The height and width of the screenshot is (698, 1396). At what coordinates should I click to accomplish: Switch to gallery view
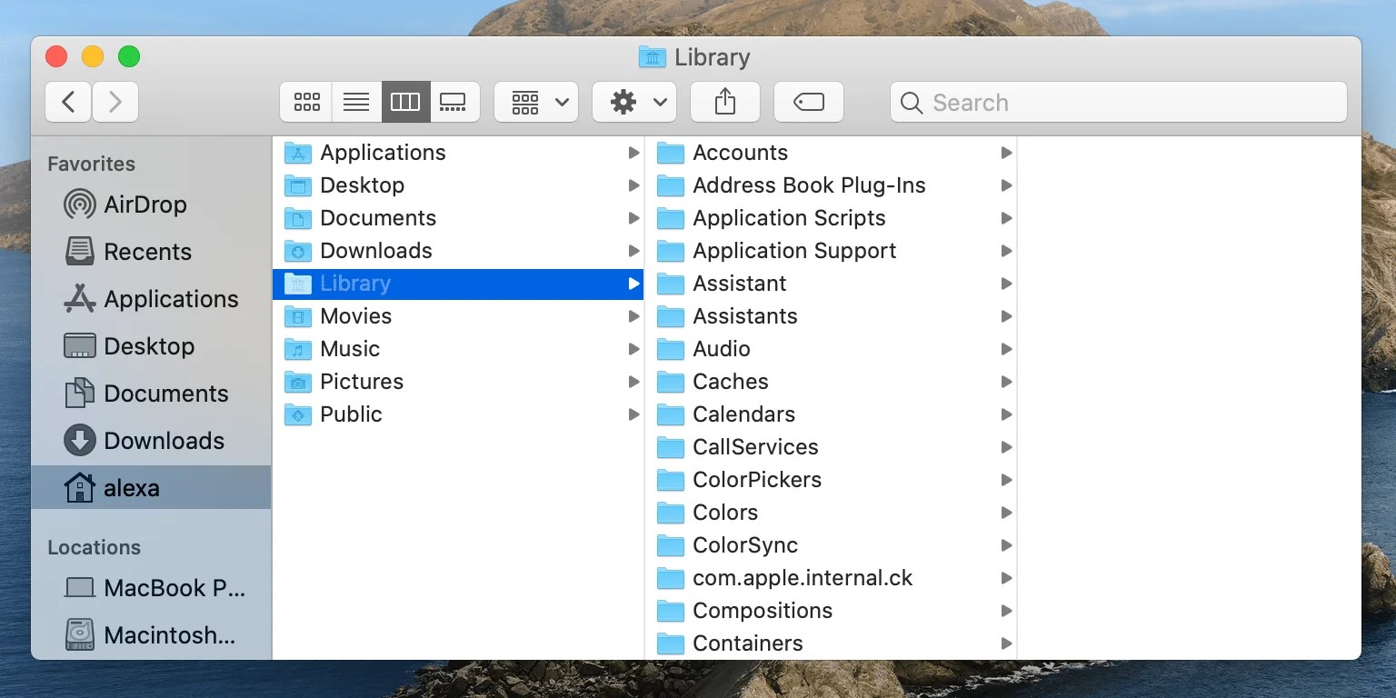coord(454,102)
